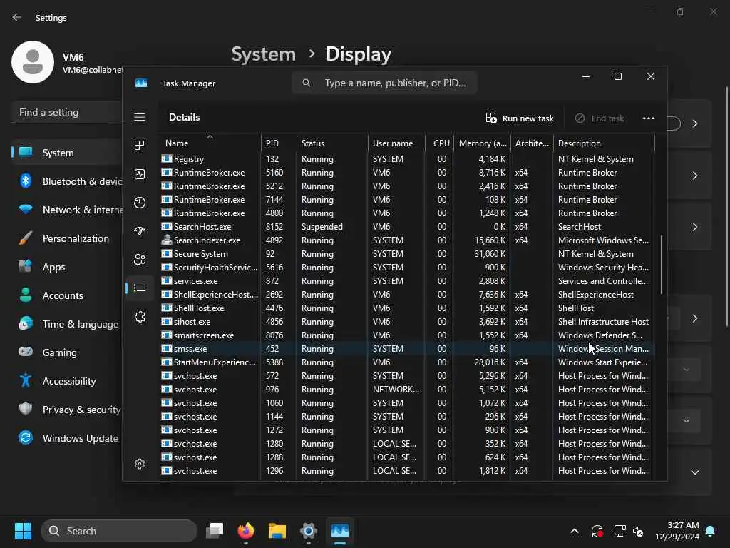Screen dimensions: 730x548
Task: Open the notifications bell icon
Action: pyautogui.click(x=711, y=531)
